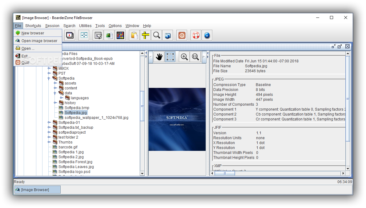The width and height of the screenshot is (366, 208).
Task: Expand the content folder node
Action: coord(55,88)
